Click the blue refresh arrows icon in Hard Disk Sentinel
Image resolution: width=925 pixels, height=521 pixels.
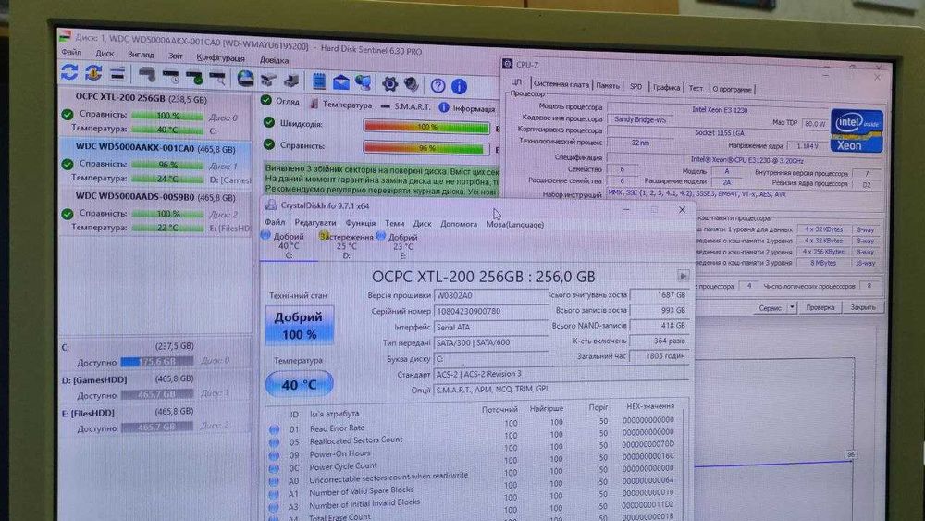point(69,72)
